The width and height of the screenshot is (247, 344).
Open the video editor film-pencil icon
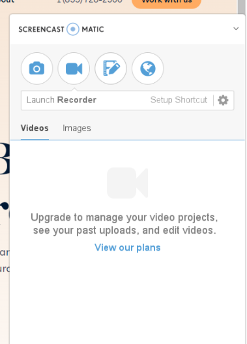coord(111,69)
